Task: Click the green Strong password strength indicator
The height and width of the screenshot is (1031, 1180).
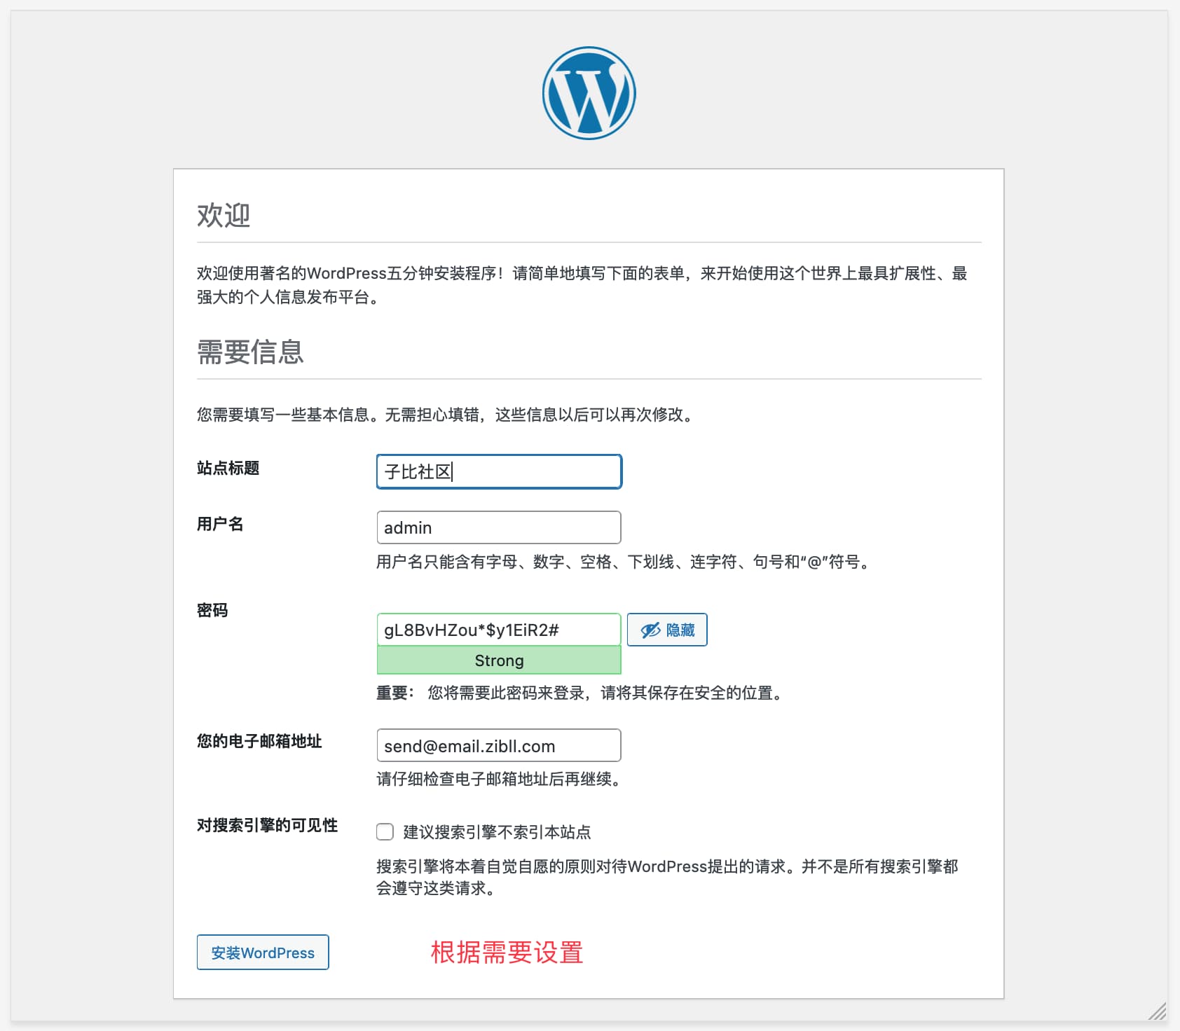Action: click(498, 660)
